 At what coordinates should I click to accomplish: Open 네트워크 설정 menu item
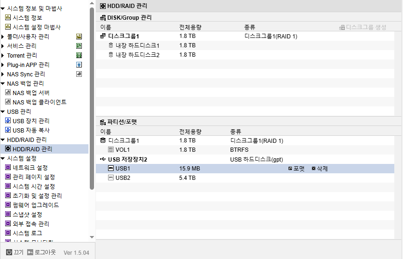[x=30, y=168]
